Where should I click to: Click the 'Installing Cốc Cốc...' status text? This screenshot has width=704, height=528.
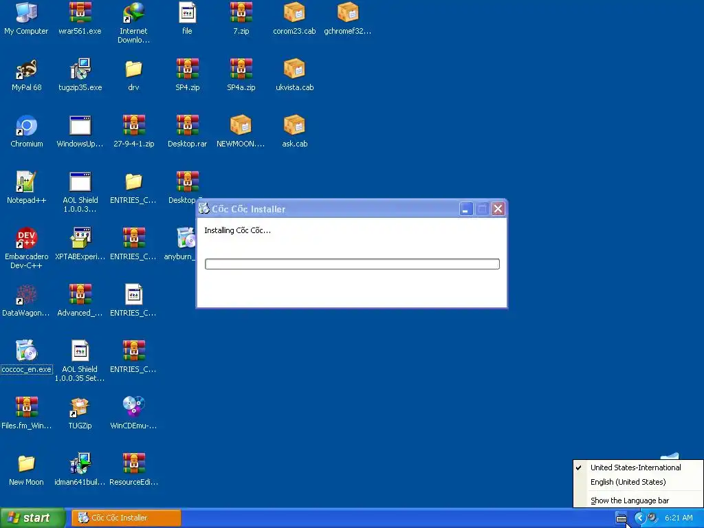tap(237, 230)
